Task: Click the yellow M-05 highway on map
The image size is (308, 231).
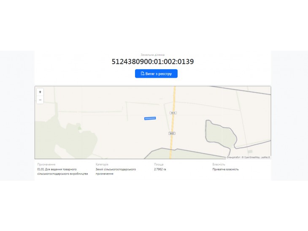Action: point(173,122)
